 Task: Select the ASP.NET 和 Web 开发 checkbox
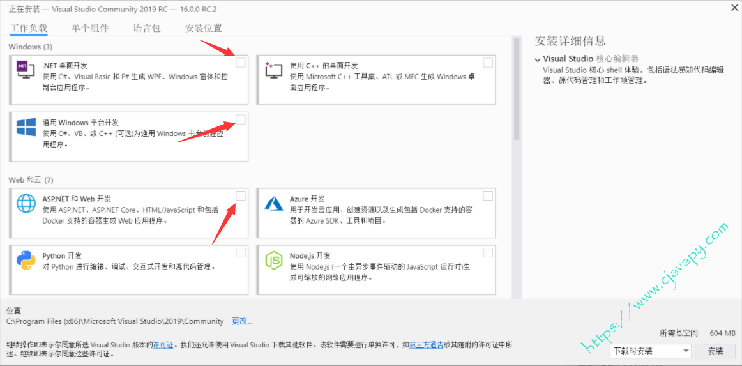point(240,195)
